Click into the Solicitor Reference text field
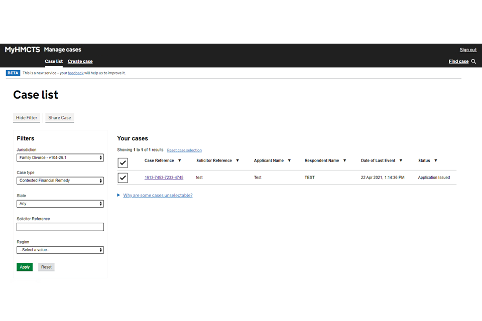The image size is (482, 321). (60, 227)
